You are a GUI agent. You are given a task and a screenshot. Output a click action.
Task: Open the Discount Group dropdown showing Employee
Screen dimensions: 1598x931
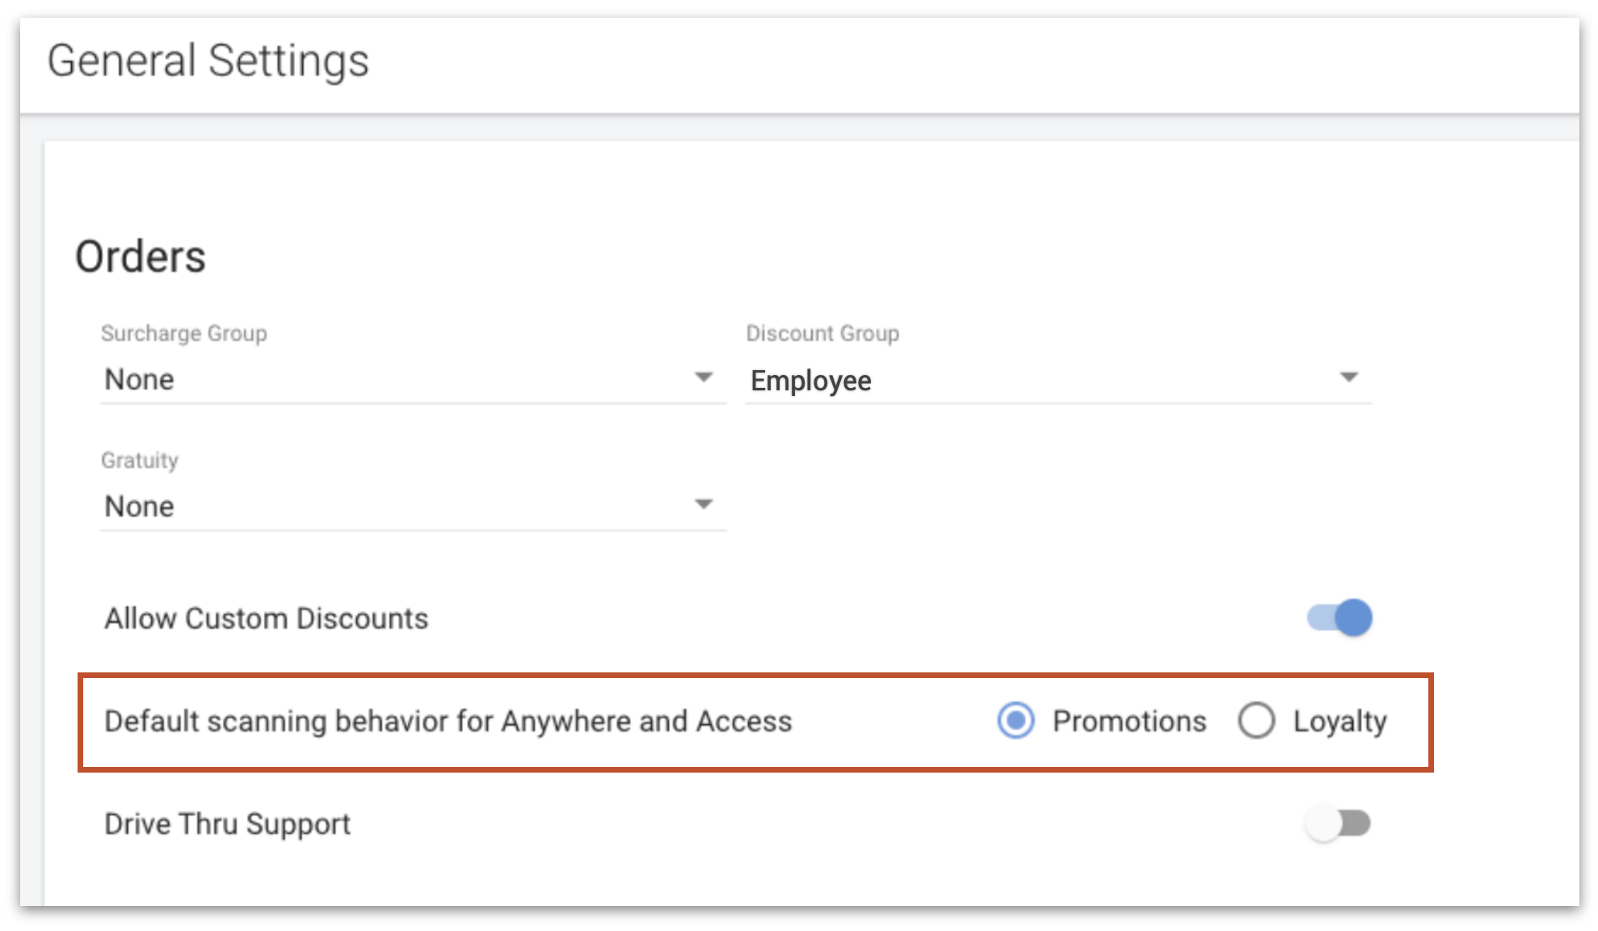1058,379
